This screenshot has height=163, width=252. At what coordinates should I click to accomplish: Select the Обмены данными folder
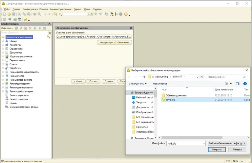(176, 95)
